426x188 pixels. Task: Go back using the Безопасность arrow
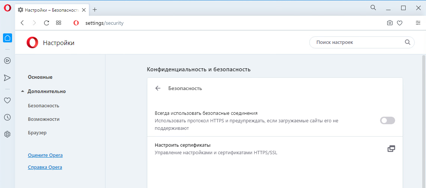[x=158, y=88]
